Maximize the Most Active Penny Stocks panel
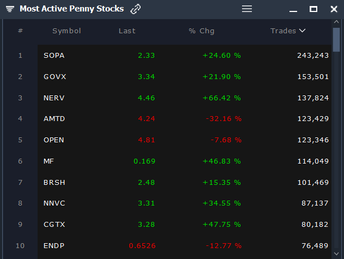This screenshot has width=344, height=259. tap(313, 9)
